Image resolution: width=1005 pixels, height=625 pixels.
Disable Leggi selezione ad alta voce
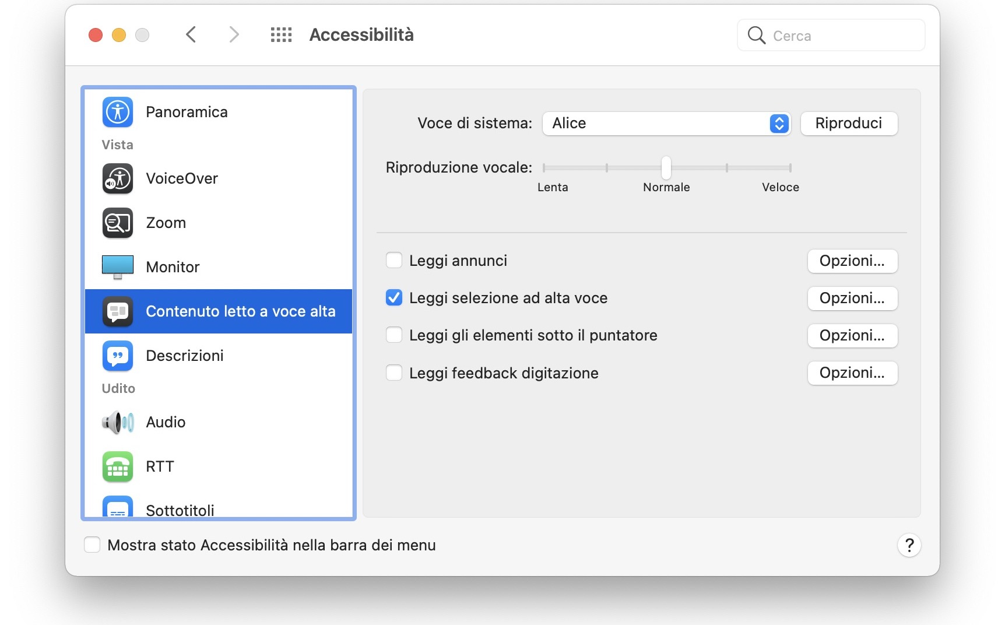pos(394,298)
